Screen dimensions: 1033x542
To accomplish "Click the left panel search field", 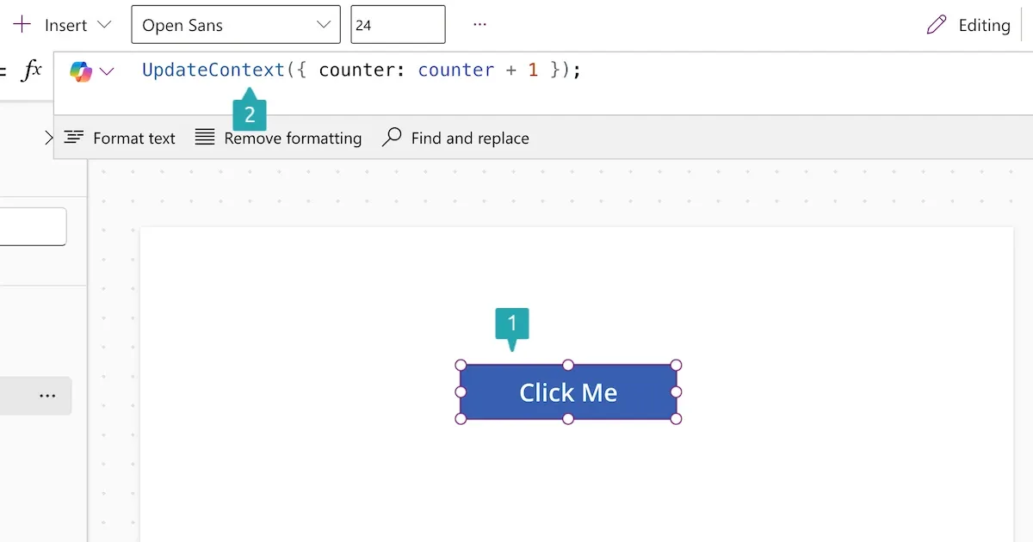I will tap(33, 226).
